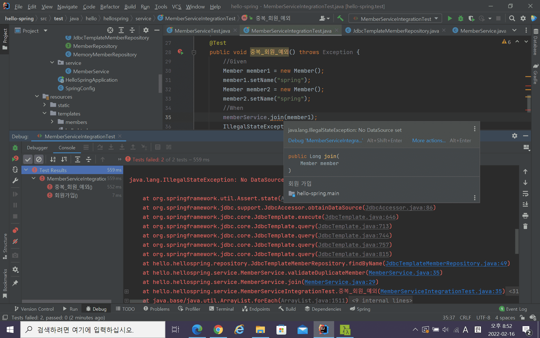This screenshot has width=540, height=338.
Task: Click the green Run button in toolbar
Action: (x=450, y=19)
